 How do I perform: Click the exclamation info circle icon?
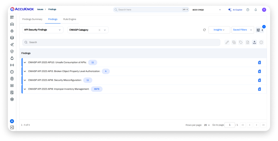coord(261,42)
